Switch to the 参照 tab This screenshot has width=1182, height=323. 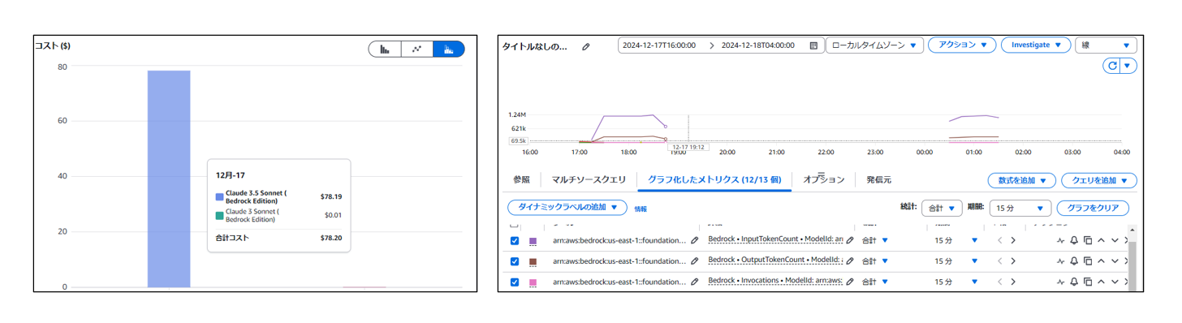pyautogui.click(x=521, y=179)
